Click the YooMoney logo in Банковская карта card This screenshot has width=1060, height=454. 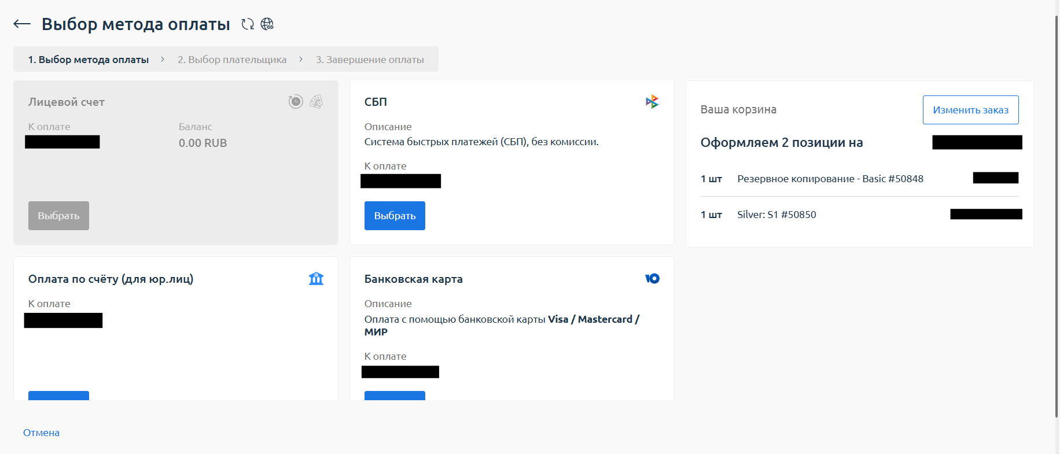[652, 279]
